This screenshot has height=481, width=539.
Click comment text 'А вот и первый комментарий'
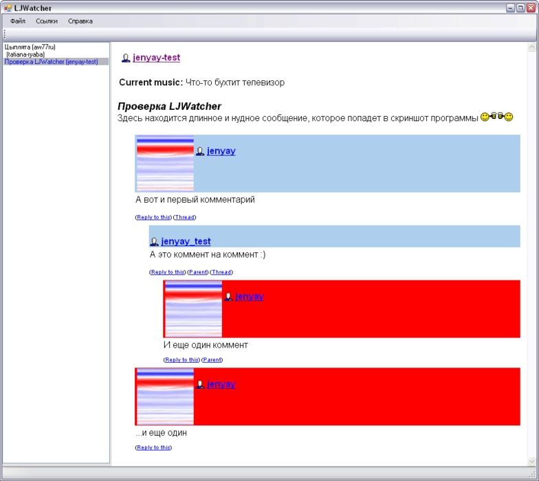point(195,199)
